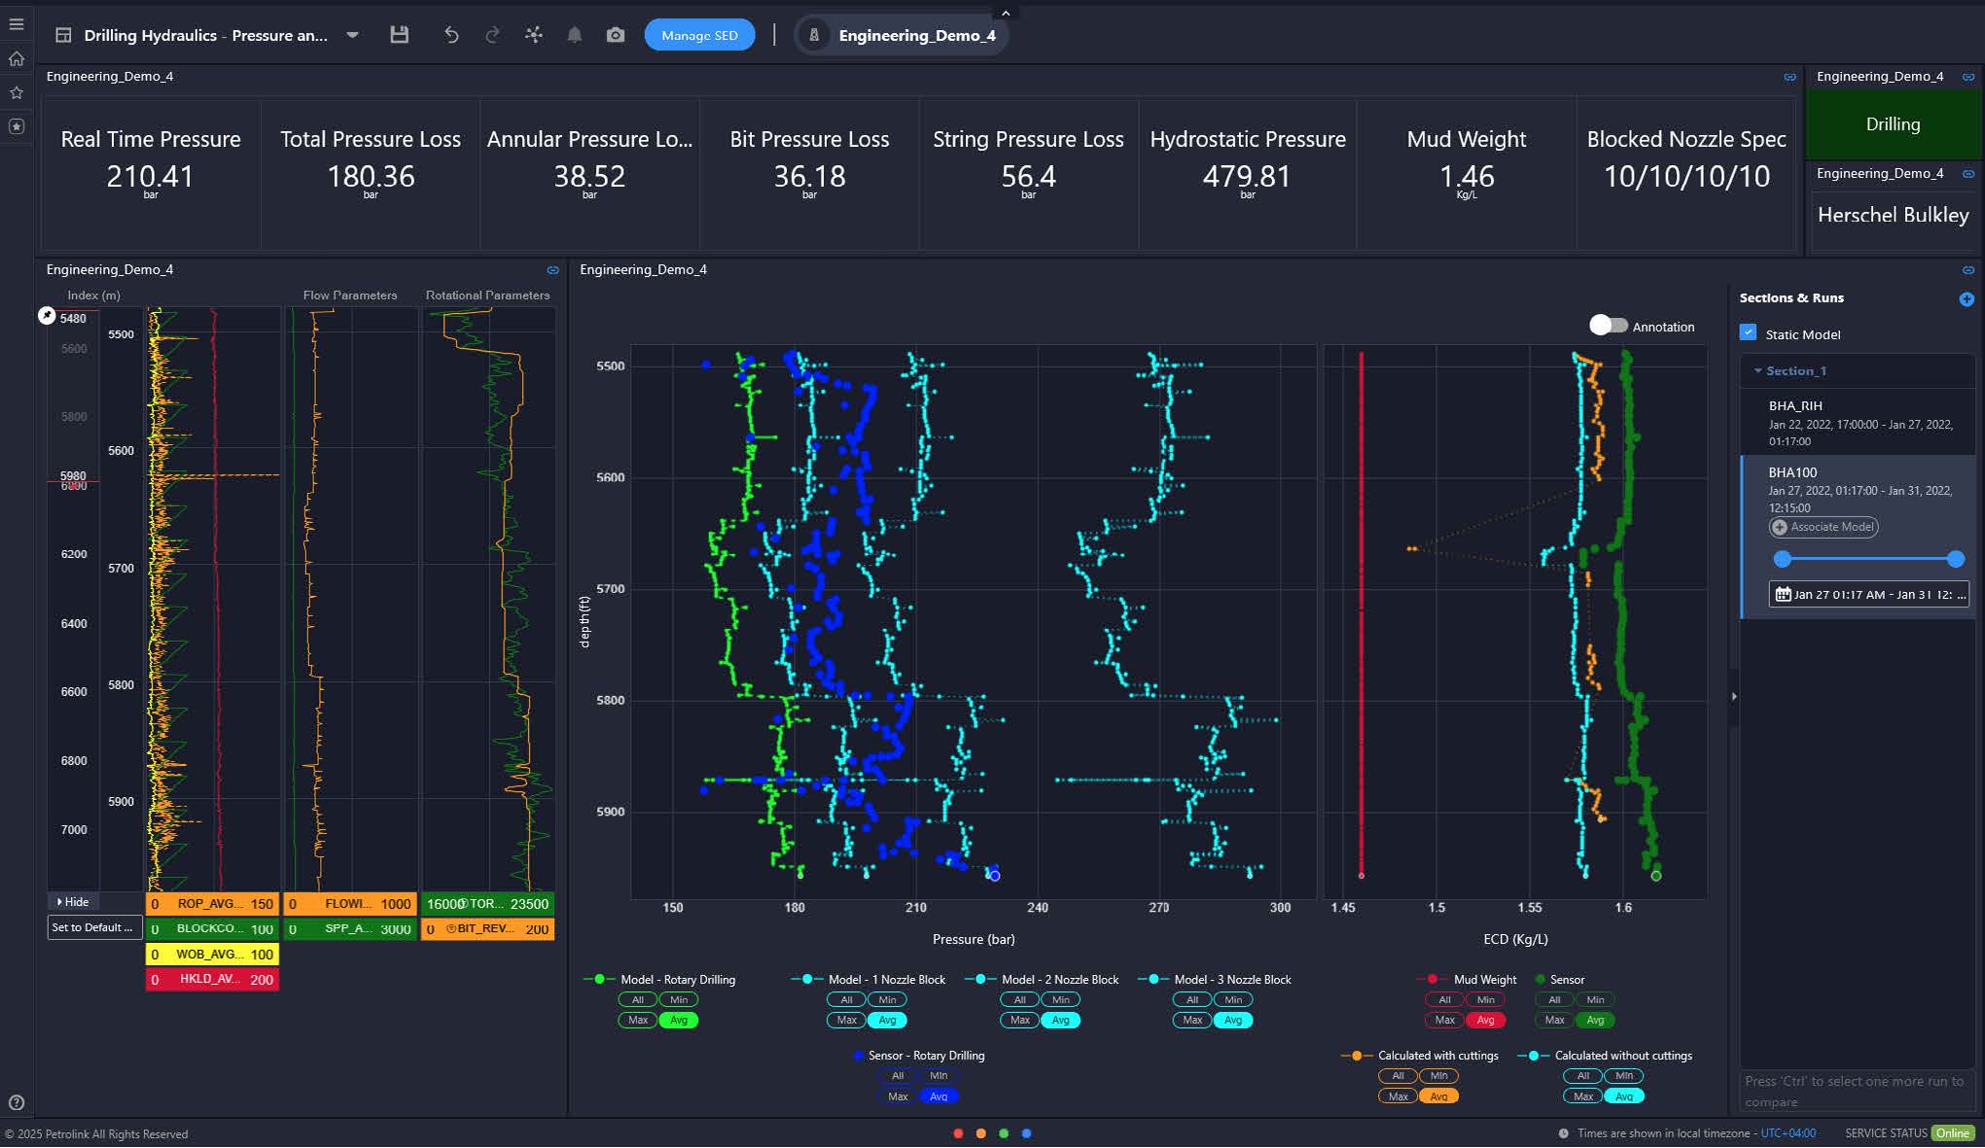Add a new section with plus icon
The width and height of the screenshot is (1985, 1148).
(x=1966, y=299)
